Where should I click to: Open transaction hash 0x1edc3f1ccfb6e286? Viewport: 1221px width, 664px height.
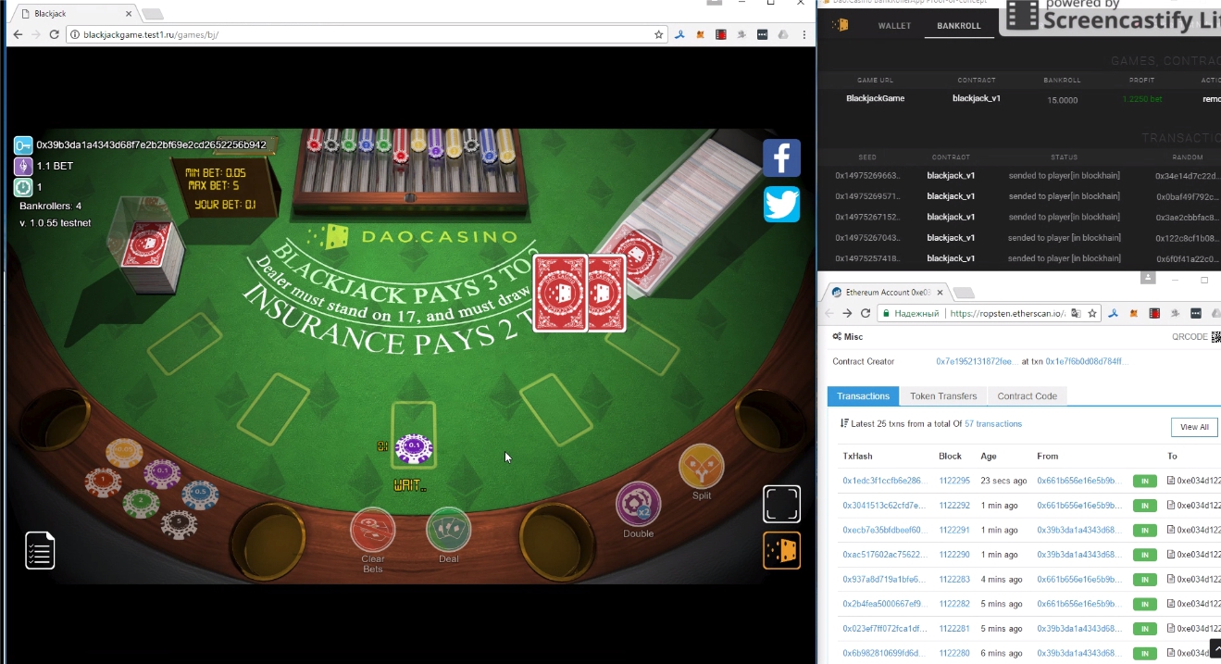[x=884, y=482]
